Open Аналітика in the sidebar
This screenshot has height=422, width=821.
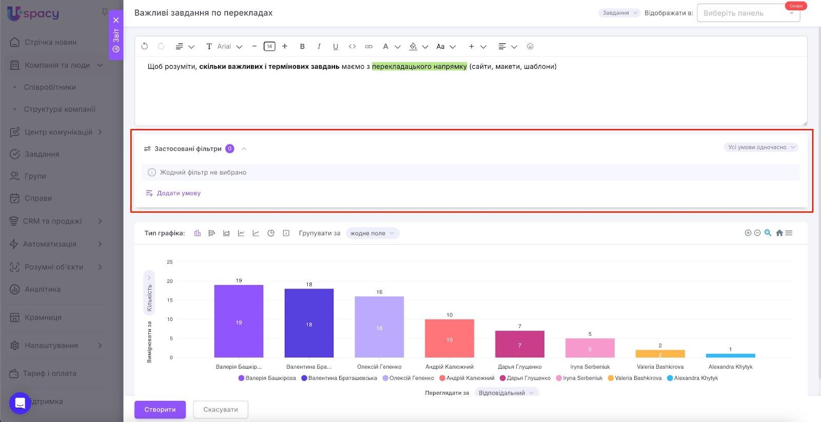point(43,289)
